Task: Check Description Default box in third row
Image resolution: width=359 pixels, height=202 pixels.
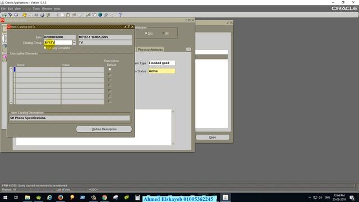Action: tap(110, 80)
